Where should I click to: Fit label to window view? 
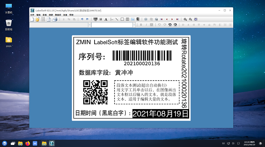[x=196, y=19]
